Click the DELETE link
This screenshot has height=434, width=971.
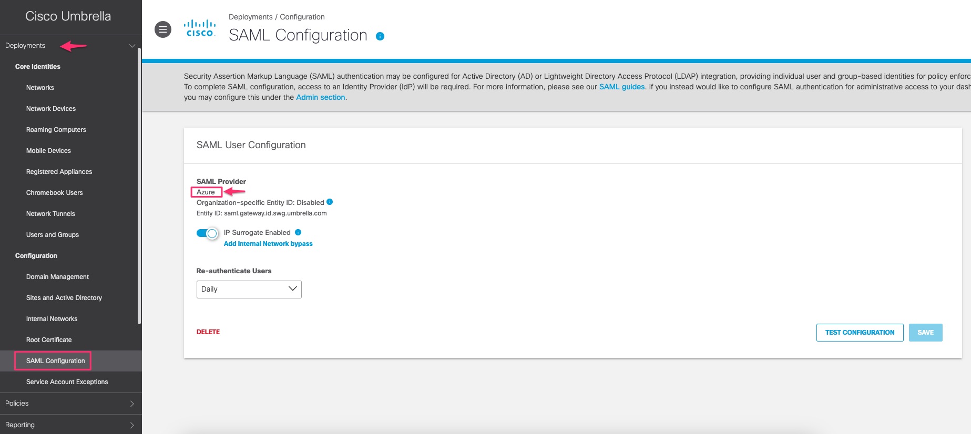click(208, 332)
